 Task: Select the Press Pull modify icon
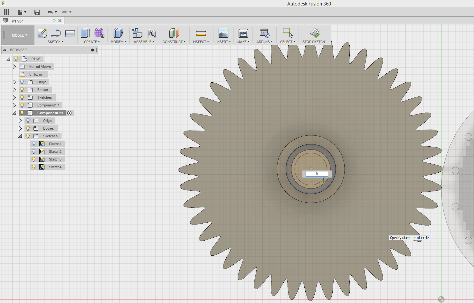pyautogui.click(x=118, y=33)
